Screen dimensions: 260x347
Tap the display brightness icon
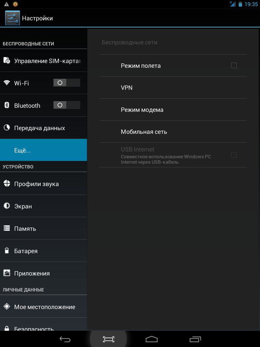[x=7, y=206]
